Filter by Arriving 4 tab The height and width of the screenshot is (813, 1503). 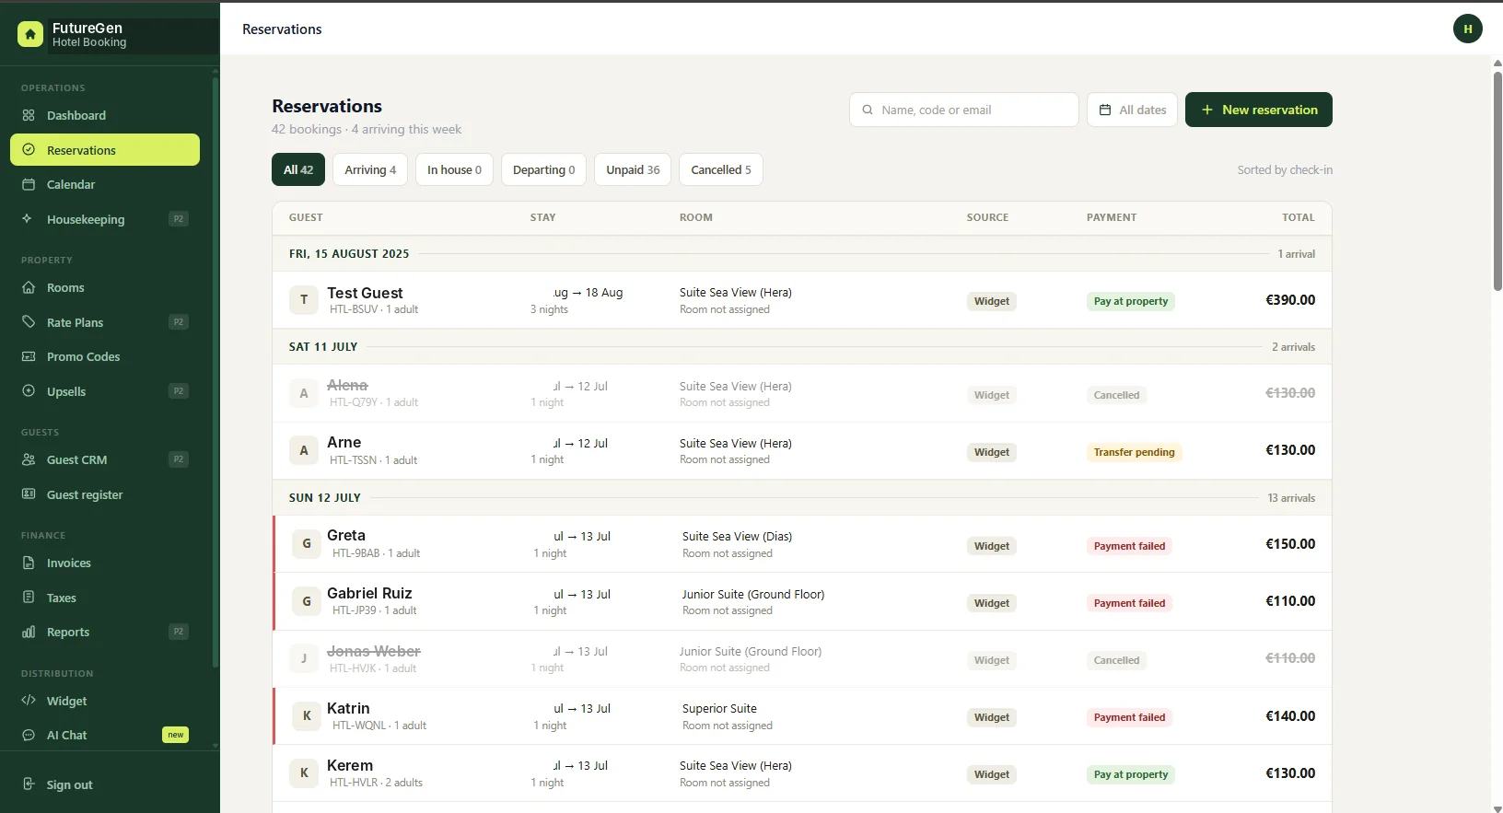370,169
